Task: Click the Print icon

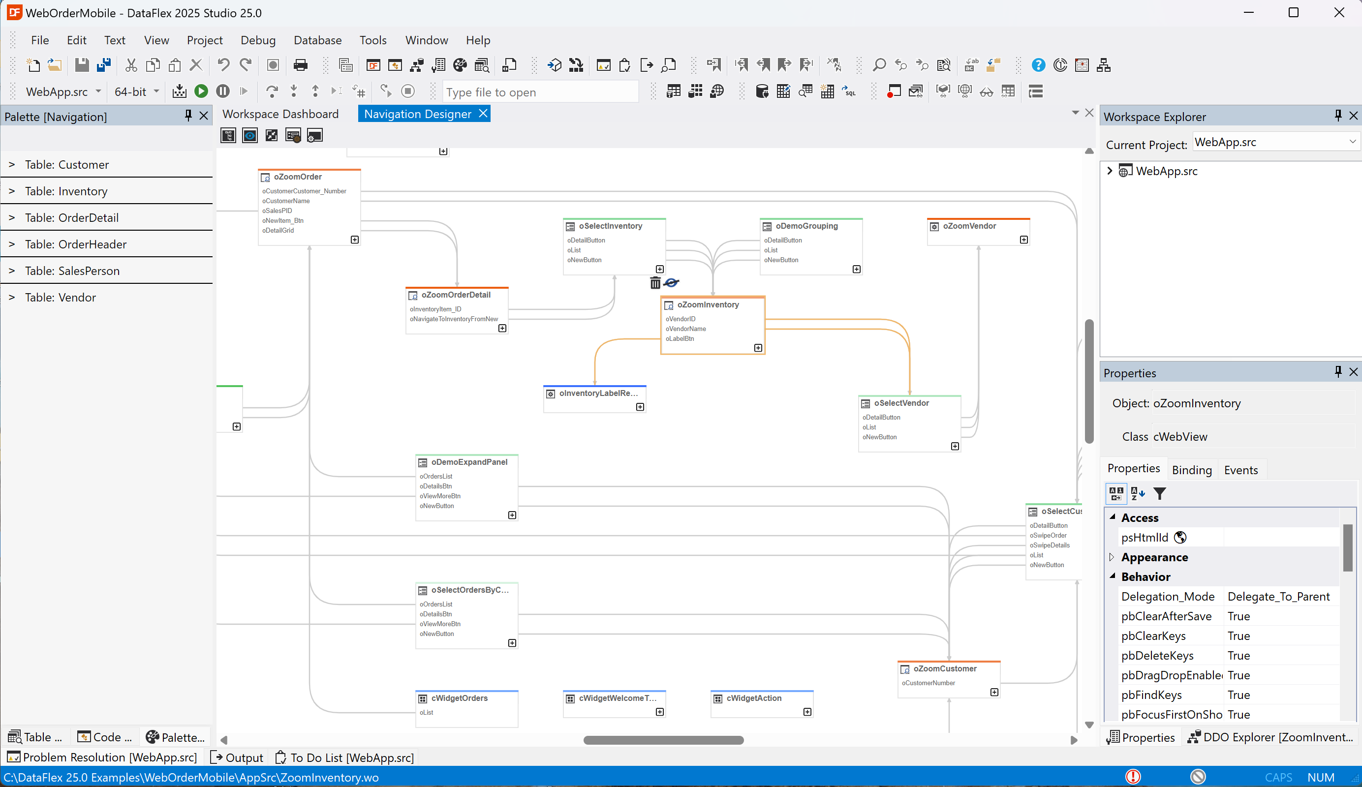Action: coord(301,65)
